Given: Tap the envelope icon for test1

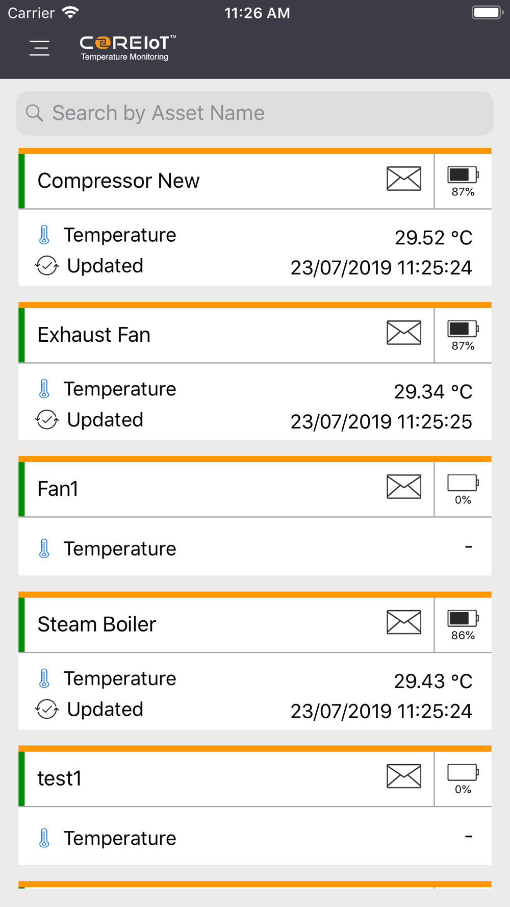Looking at the screenshot, I should [x=404, y=776].
